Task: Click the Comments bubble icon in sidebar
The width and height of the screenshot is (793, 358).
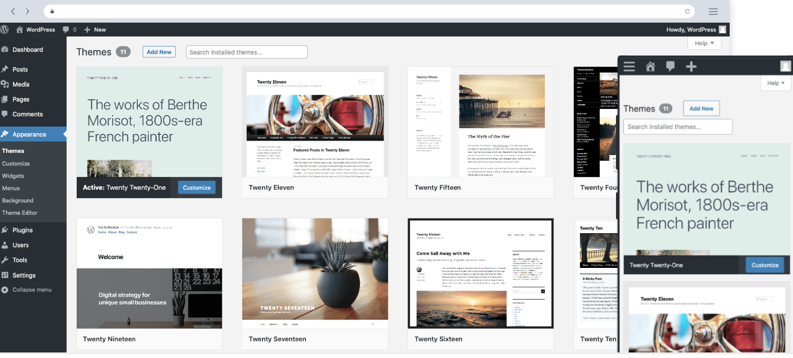Action: click(x=5, y=114)
